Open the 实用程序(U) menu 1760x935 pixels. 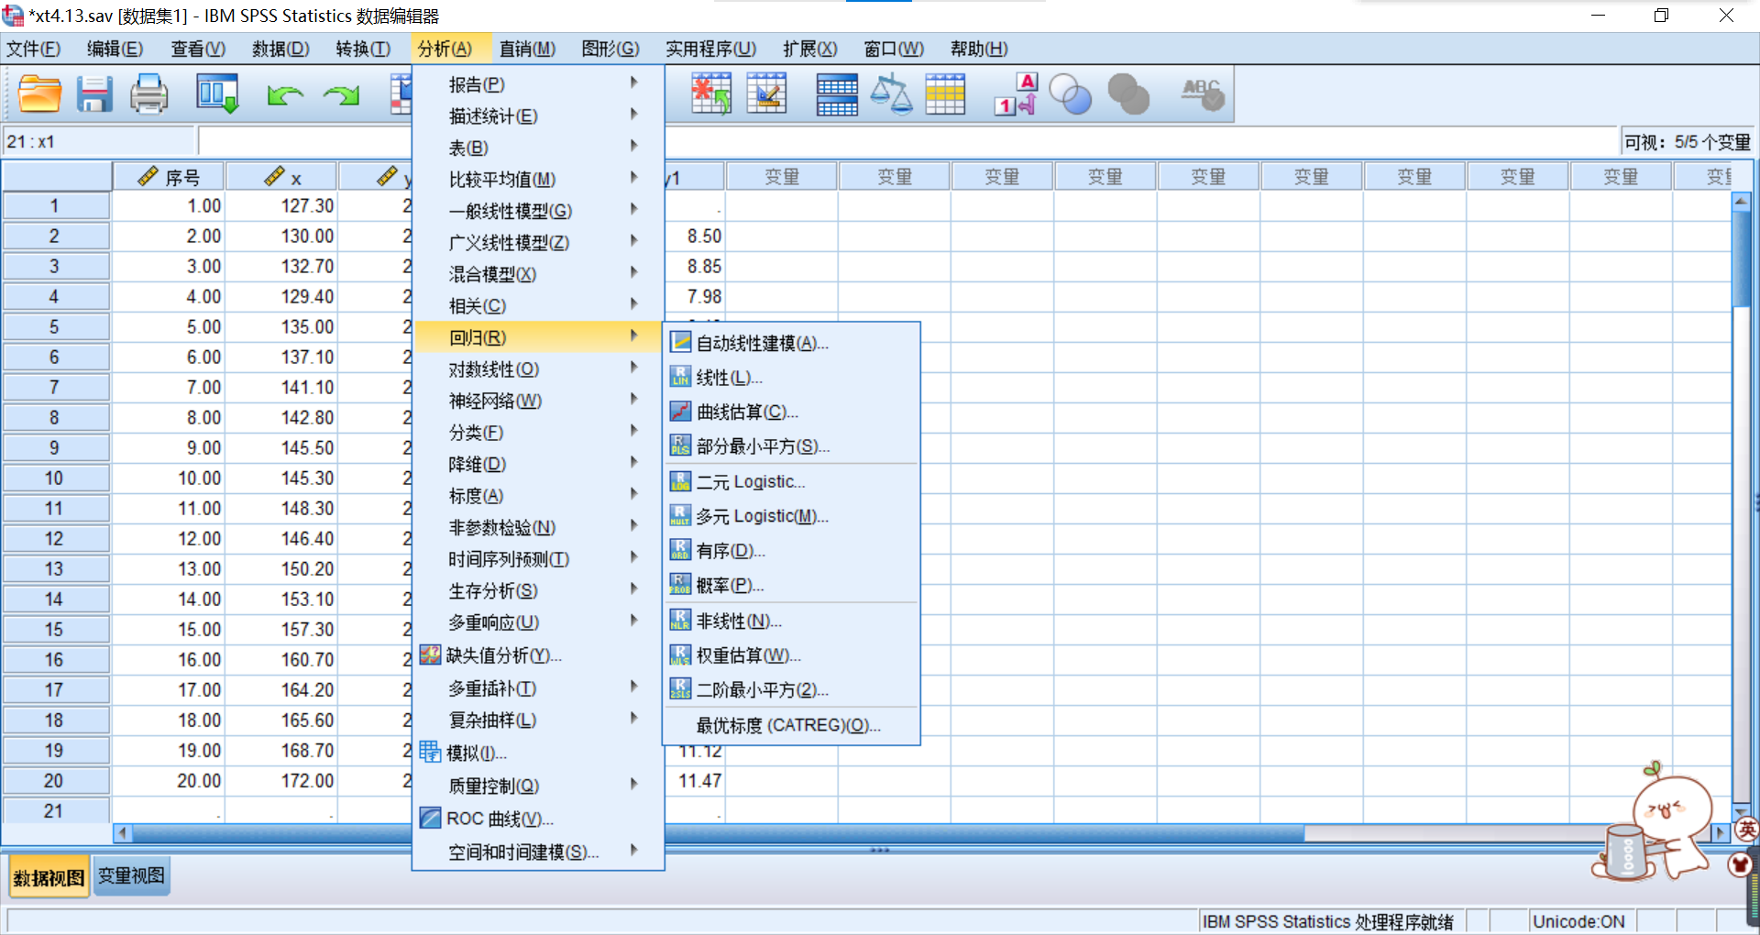710,49
